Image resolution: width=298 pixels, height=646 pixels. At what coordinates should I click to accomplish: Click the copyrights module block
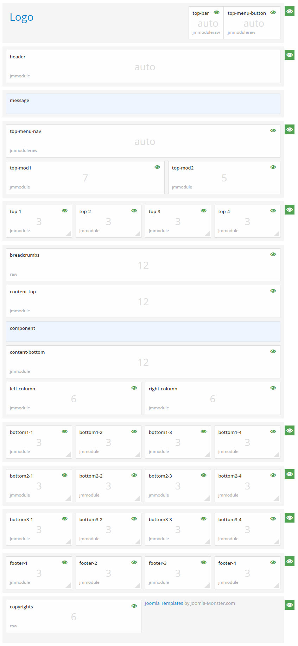tap(74, 616)
